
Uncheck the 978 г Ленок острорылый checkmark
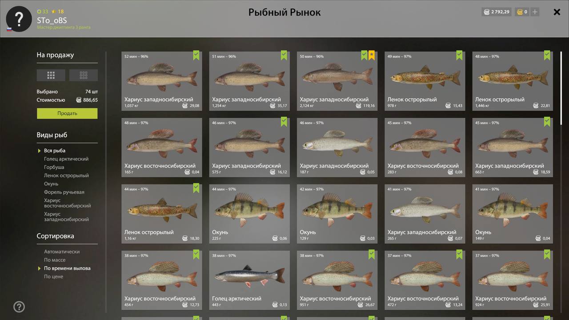click(x=459, y=56)
